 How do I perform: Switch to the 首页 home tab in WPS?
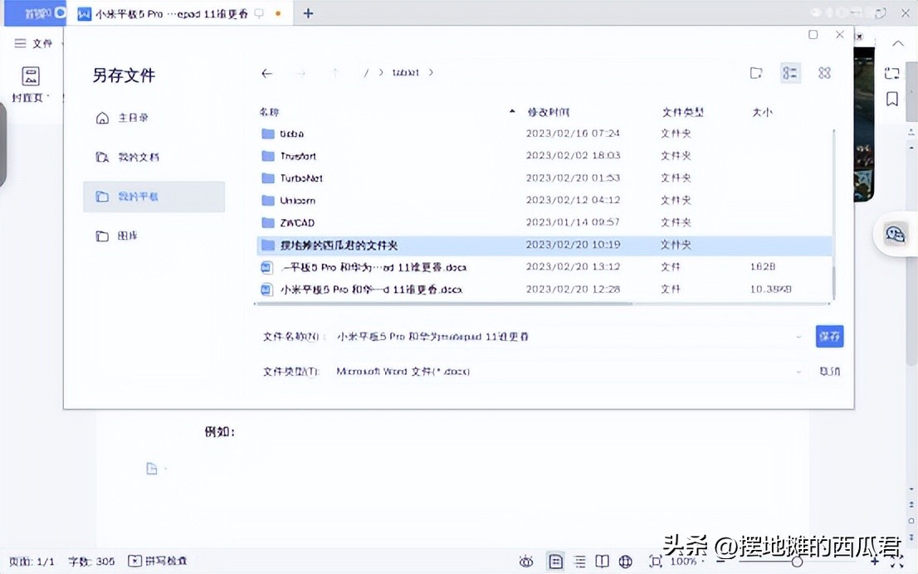35,13
